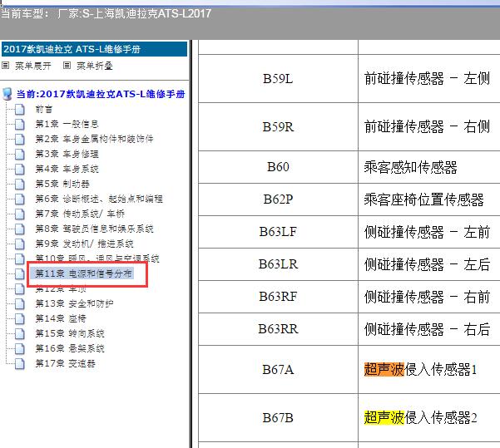Expand all menus with 菜单展开
The image size is (500, 448).
33,66
